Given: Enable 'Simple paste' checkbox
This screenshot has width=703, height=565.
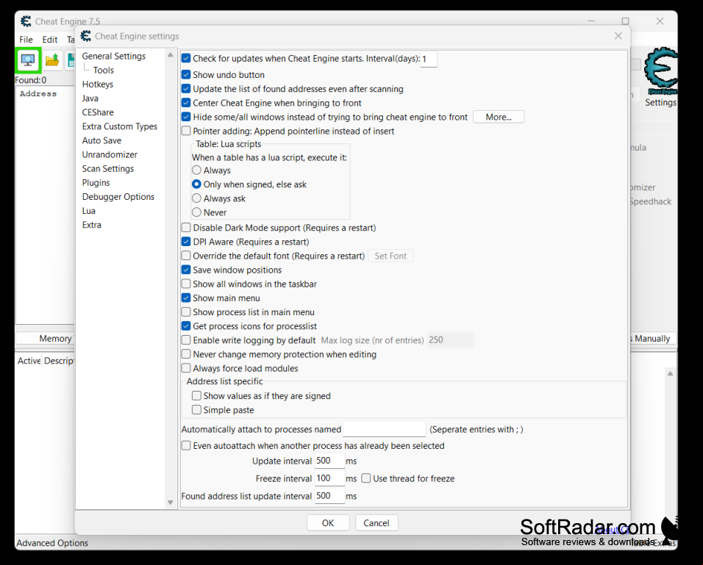Looking at the screenshot, I should click(x=196, y=409).
